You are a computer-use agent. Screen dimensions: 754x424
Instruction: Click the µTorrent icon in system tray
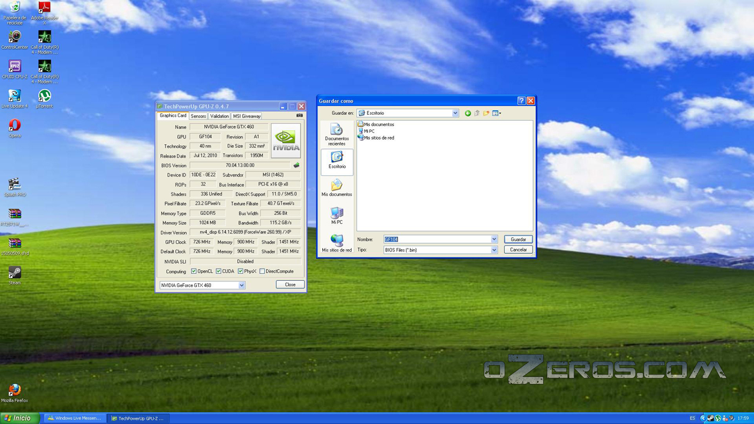click(x=717, y=418)
